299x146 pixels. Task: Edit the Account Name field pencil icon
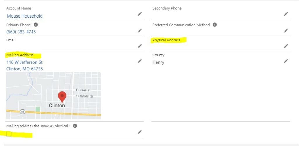[x=140, y=14]
